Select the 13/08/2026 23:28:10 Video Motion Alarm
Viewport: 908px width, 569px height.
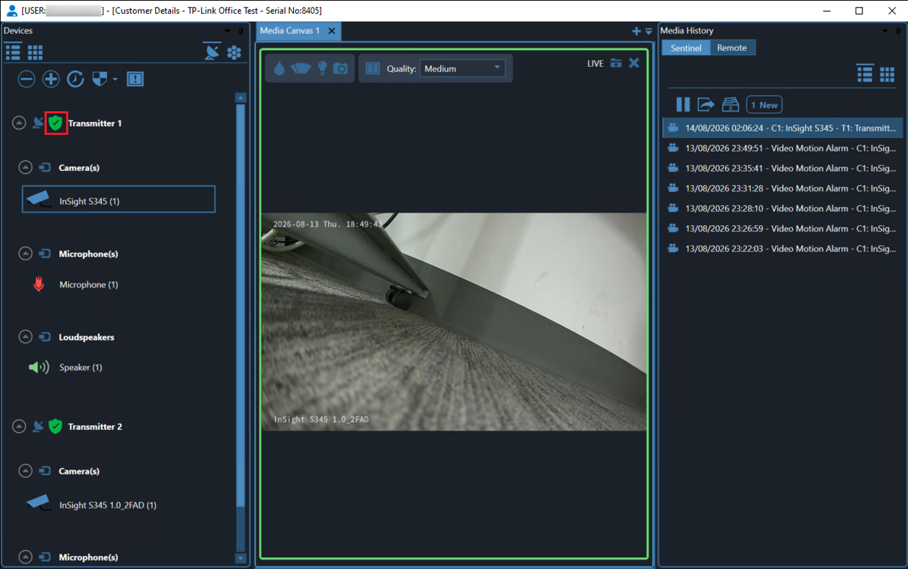783,208
